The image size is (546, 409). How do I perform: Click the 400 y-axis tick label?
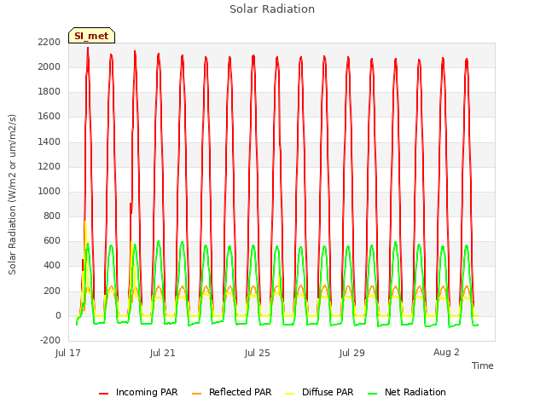[52, 266]
